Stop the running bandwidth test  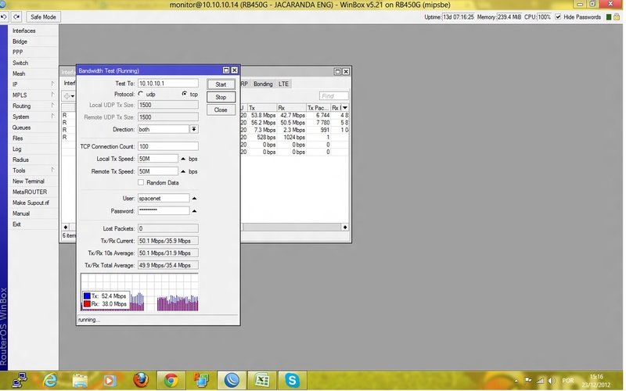221,97
